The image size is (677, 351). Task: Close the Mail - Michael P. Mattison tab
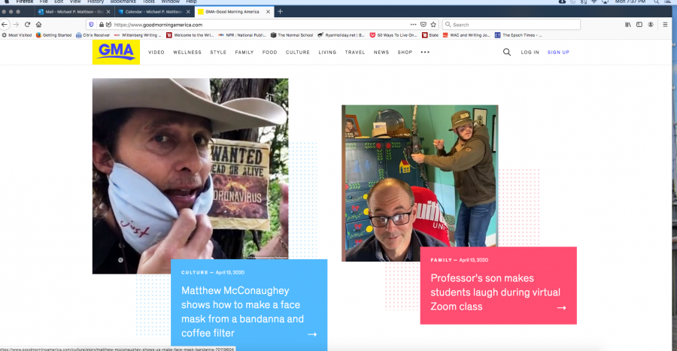coord(108,11)
